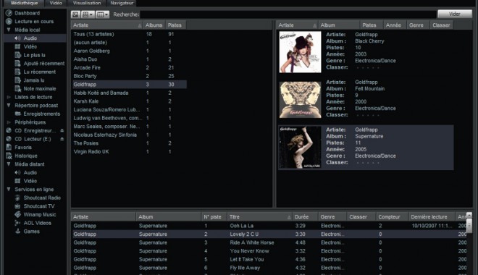Open the Lu récemment view icon
Viewport: 478px width, 275px height.
pyautogui.click(x=17, y=72)
